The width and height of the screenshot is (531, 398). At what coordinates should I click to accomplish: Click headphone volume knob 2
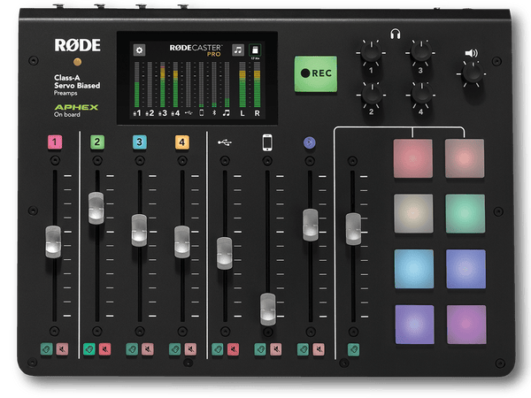click(372, 95)
